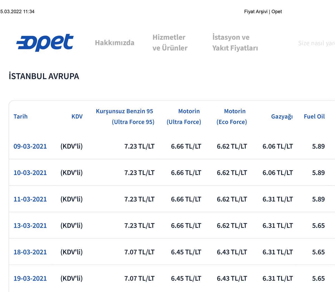This screenshot has width=335, height=292.
Task: Click Fuel Oil 5.89 in 11-03-2021 row
Action: tap(319, 199)
